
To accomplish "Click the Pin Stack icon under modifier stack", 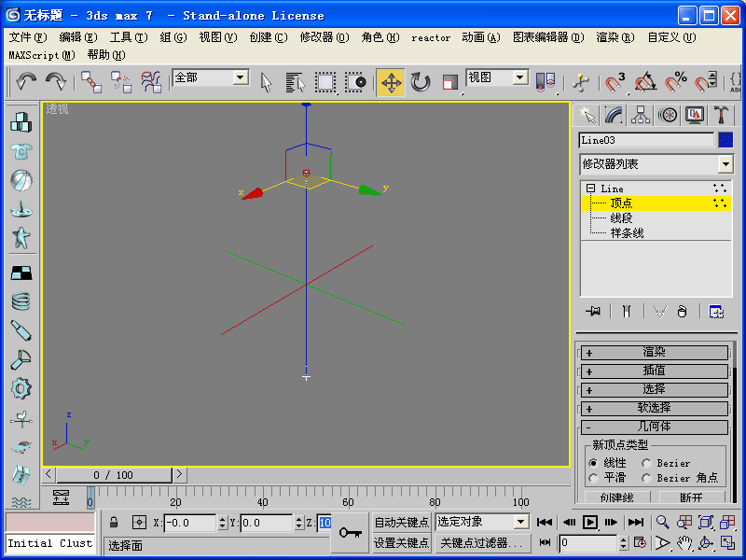I will (591, 312).
